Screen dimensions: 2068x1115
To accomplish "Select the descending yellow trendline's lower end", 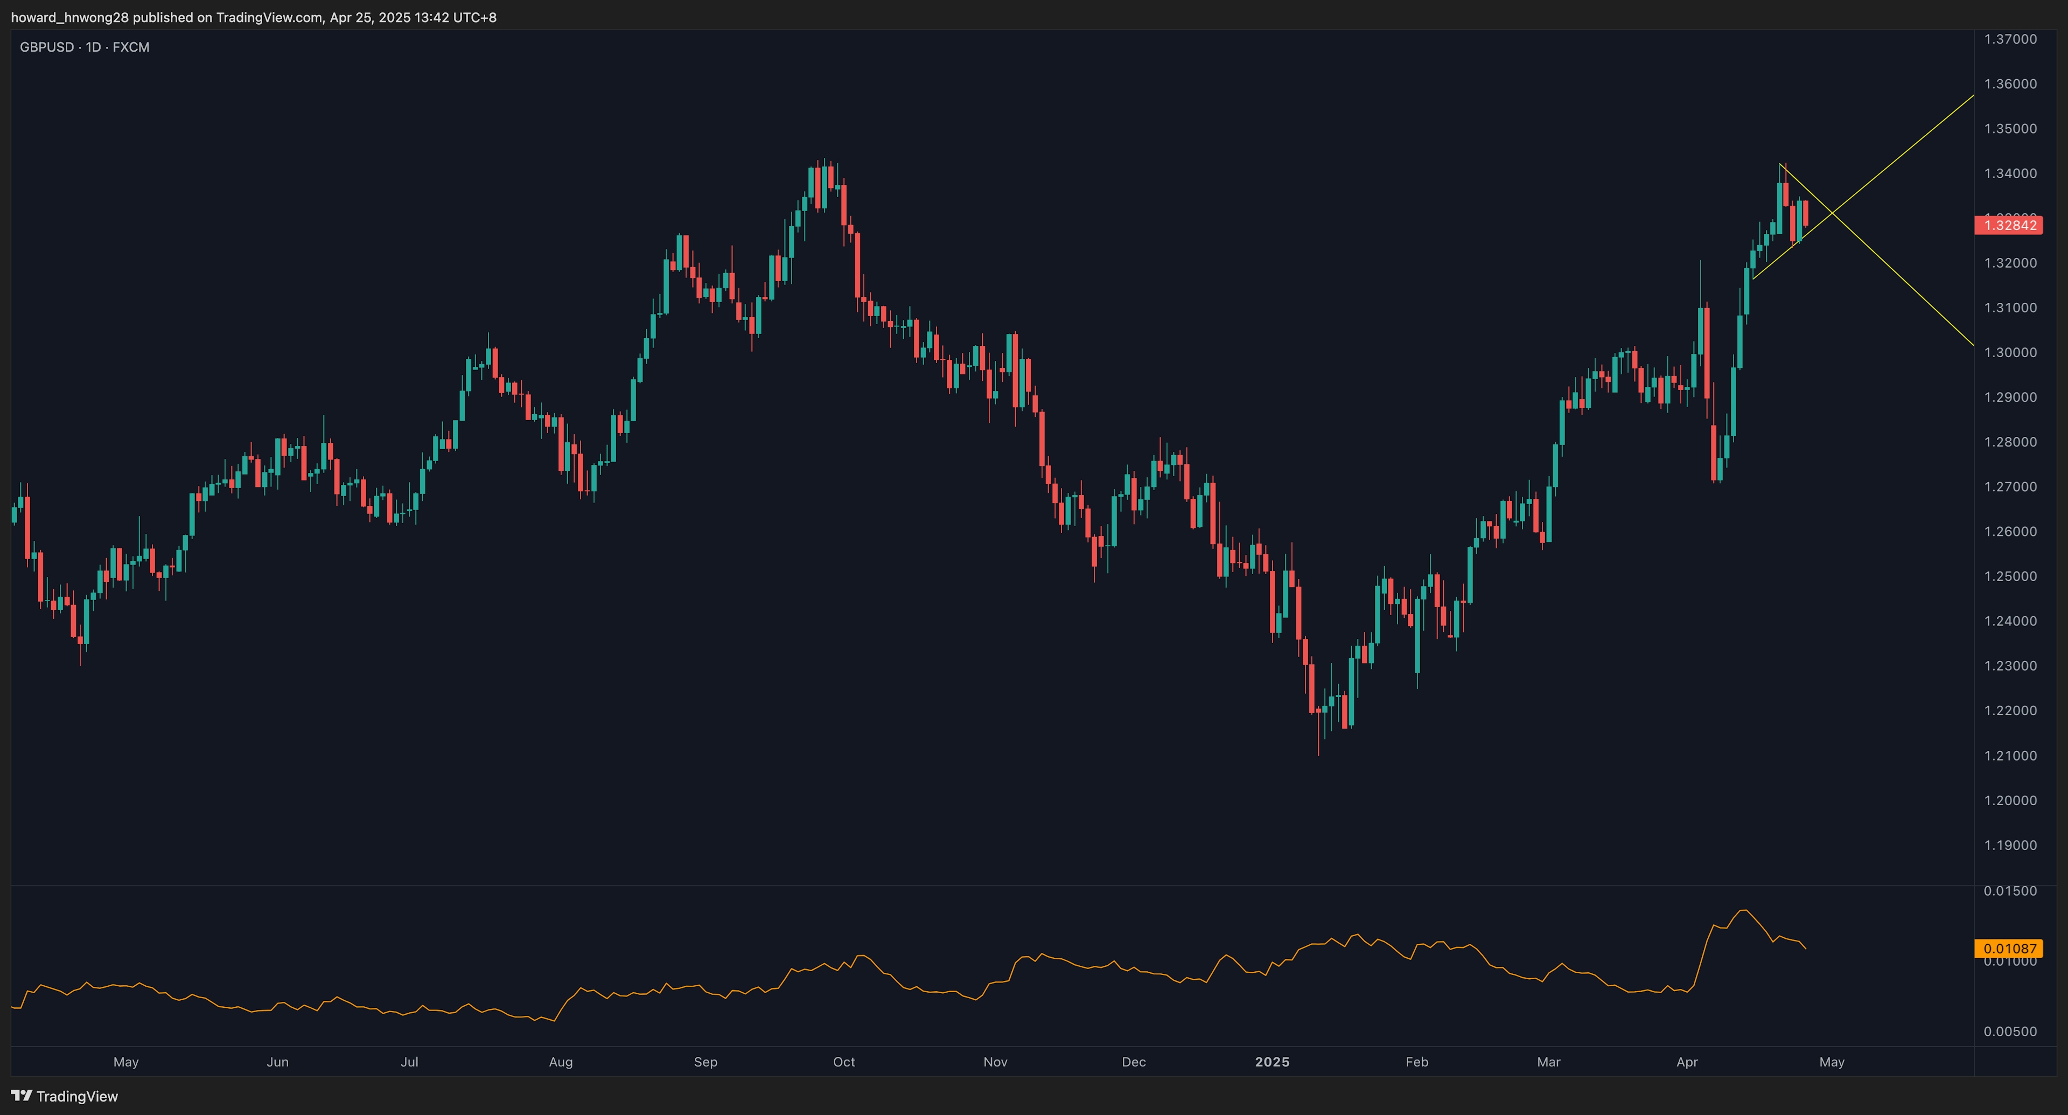I will 1971,344.
